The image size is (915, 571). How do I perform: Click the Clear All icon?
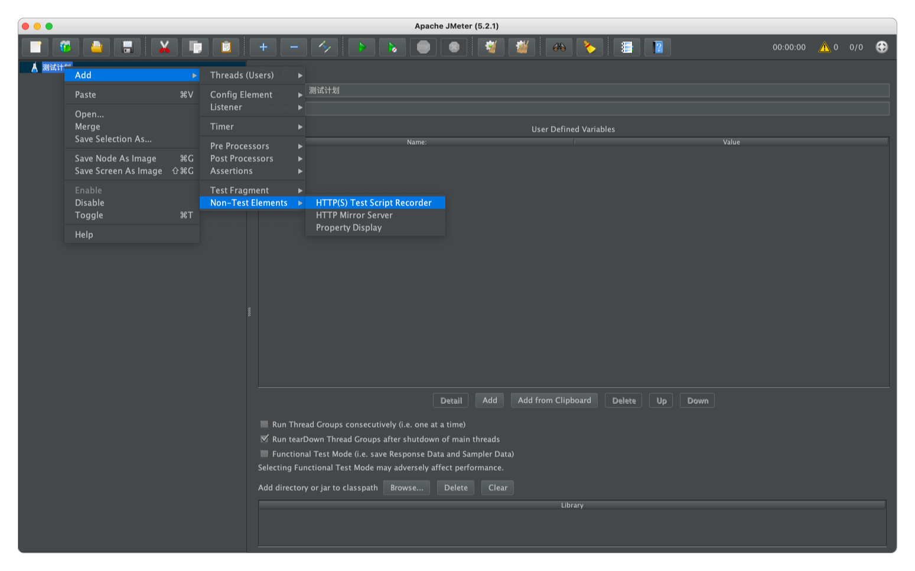[522, 47]
